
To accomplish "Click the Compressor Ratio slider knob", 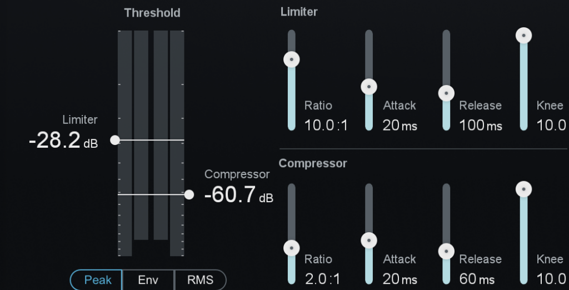I will [x=291, y=248].
